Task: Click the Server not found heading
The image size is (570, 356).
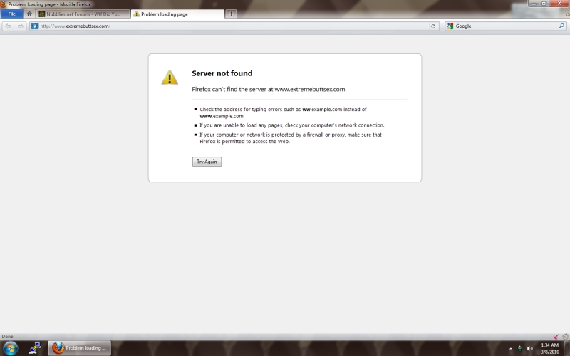Action: (222, 73)
